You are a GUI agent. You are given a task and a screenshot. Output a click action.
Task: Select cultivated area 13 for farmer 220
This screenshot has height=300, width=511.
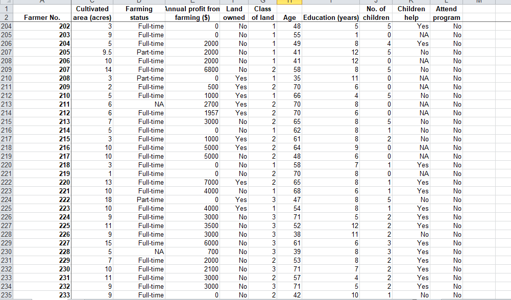92,183
